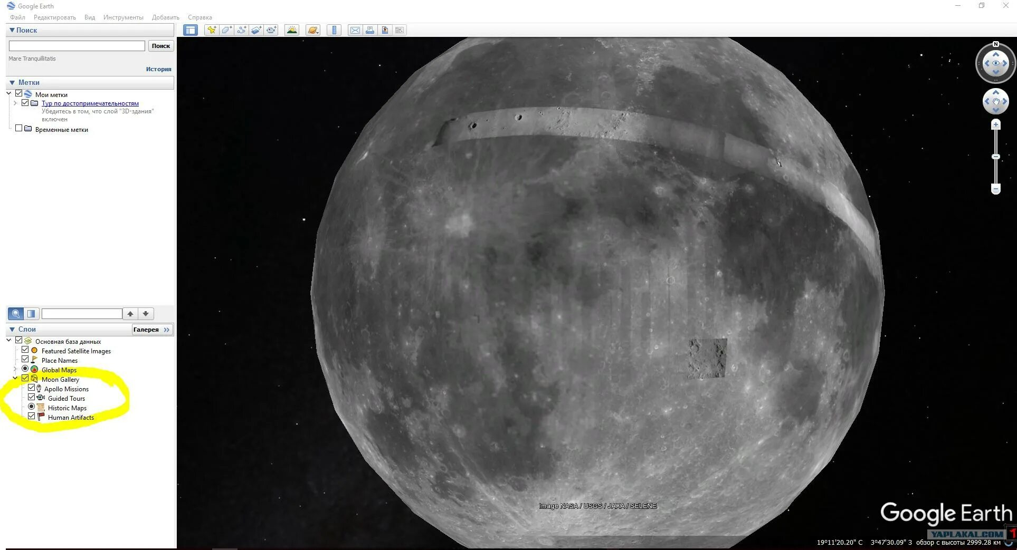
Task: Open the История search history link
Action: [x=159, y=69]
